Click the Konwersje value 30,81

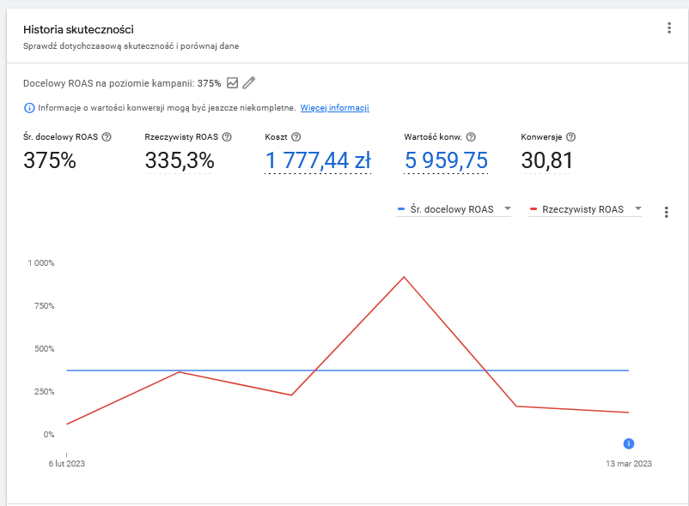click(x=547, y=160)
